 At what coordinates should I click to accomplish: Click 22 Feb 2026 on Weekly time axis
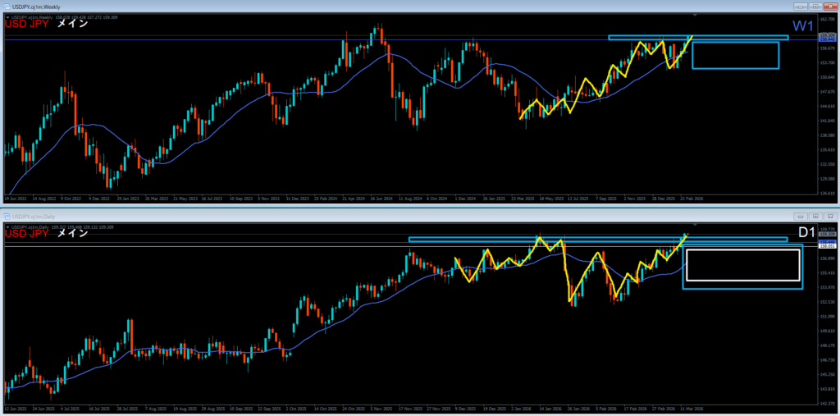click(x=692, y=198)
